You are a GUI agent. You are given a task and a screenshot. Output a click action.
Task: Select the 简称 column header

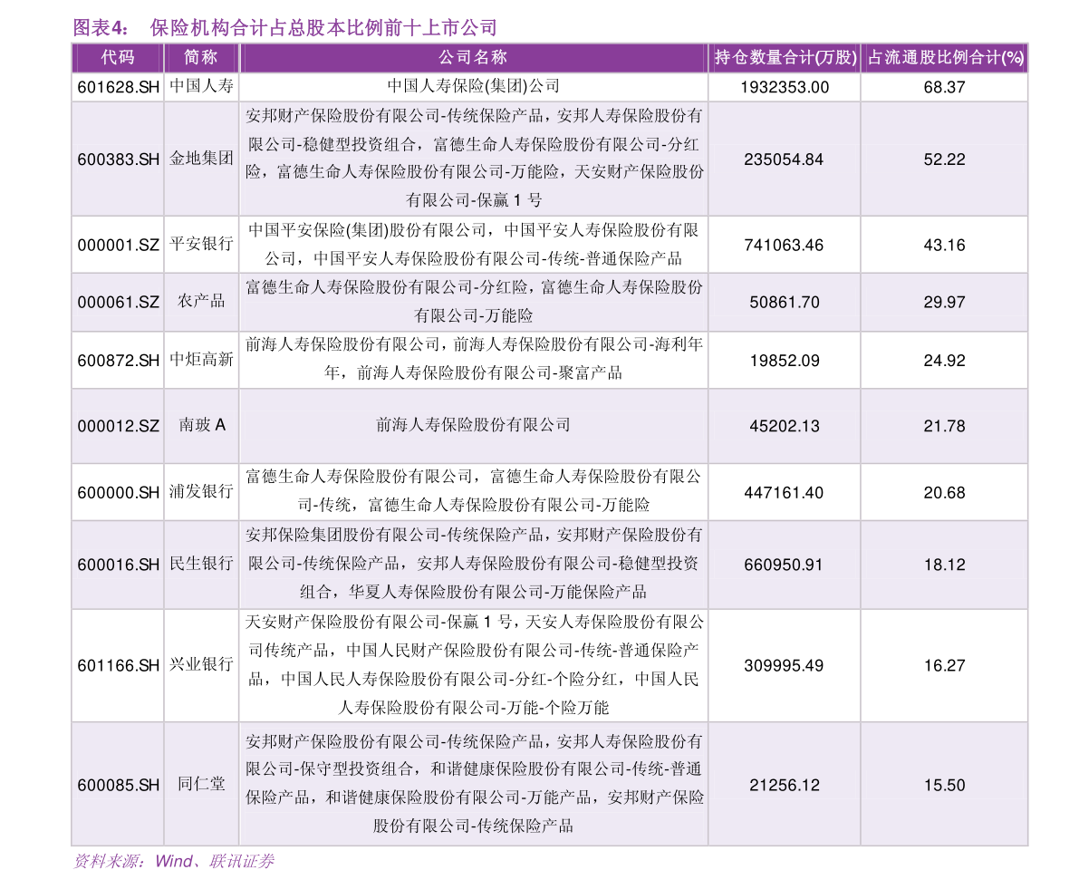(200, 57)
